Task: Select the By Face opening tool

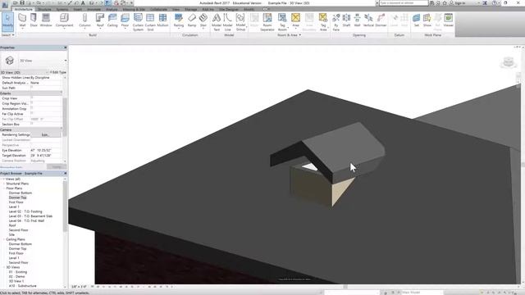Action: point(336,22)
